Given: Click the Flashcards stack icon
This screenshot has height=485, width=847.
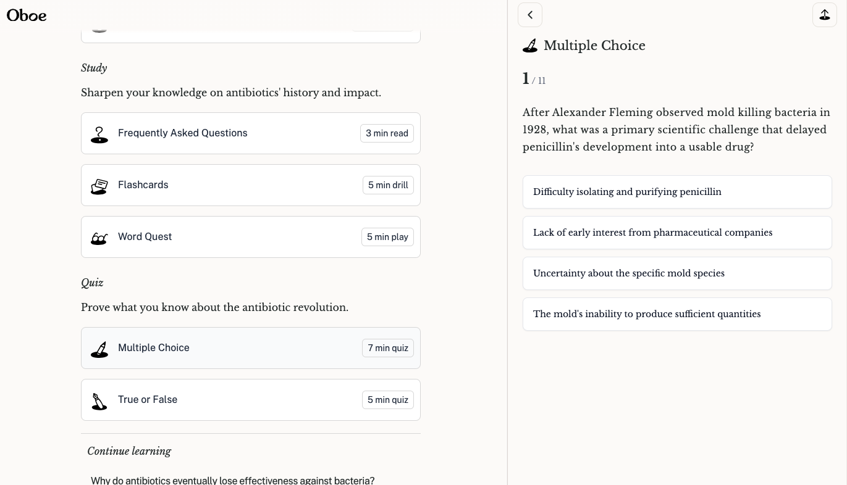Looking at the screenshot, I should coord(99,186).
